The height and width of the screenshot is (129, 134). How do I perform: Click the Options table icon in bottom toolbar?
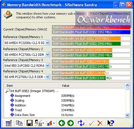[8, 123]
